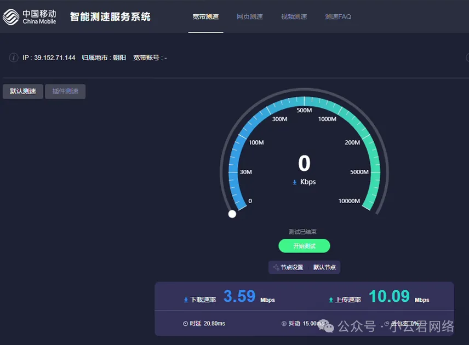This screenshot has width=469, height=345.
Task: Switch to the 视频测速 tab
Action: [x=294, y=17]
